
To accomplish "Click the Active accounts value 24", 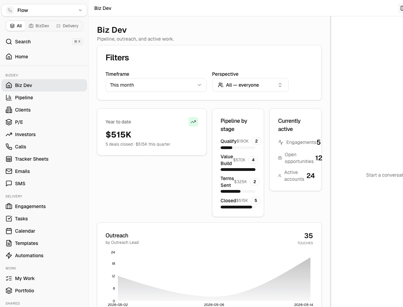I will point(310,176).
